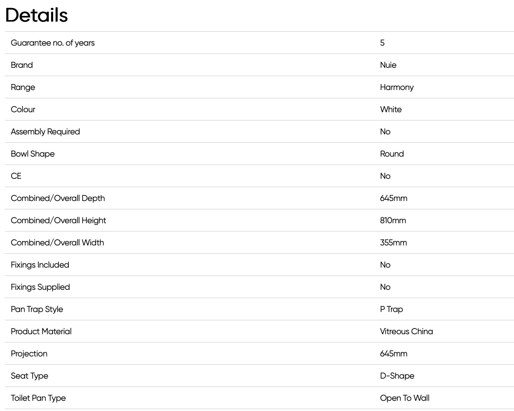Screen dimensions: 514x411
Task: Click the Toilet Pan Type label
Action: tap(38, 398)
